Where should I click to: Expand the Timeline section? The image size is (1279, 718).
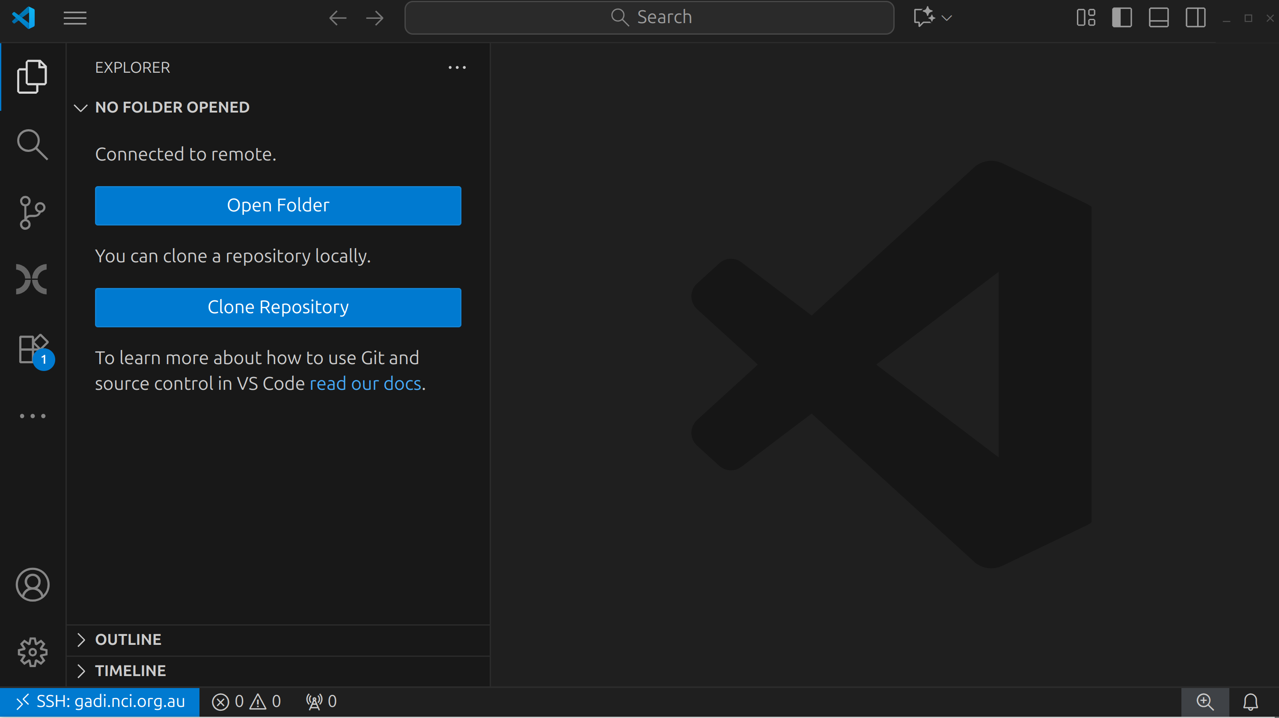[x=130, y=671]
